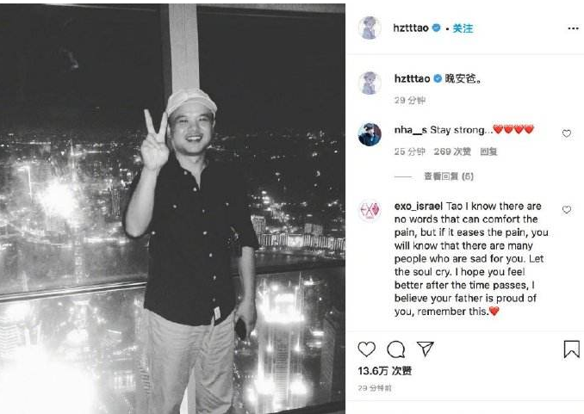584x414 pixels.
Task: Reply to nha__s comment via 回复
Action: pyautogui.click(x=488, y=151)
